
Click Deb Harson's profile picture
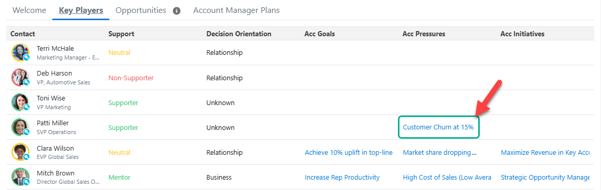click(x=20, y=77)
